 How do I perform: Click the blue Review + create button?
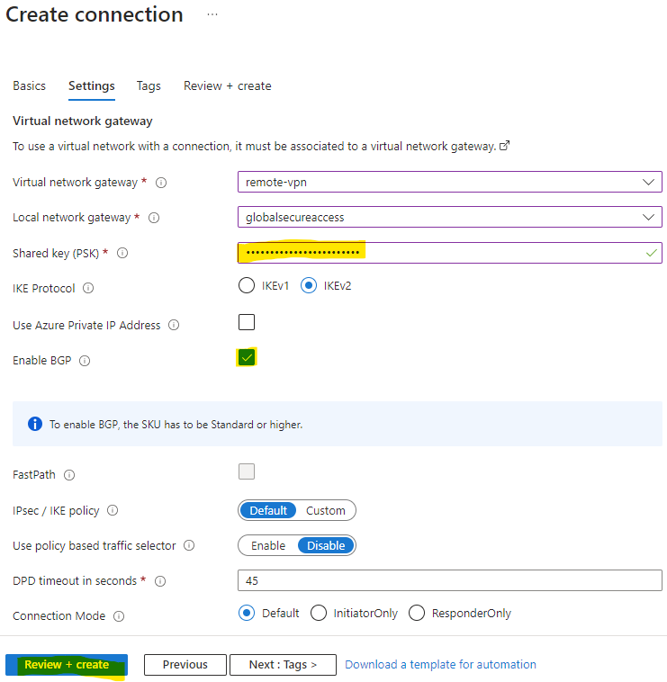click(x=67, y=665)
